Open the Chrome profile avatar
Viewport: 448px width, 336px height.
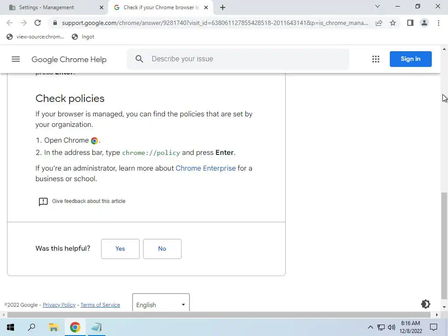coord(424,23)
